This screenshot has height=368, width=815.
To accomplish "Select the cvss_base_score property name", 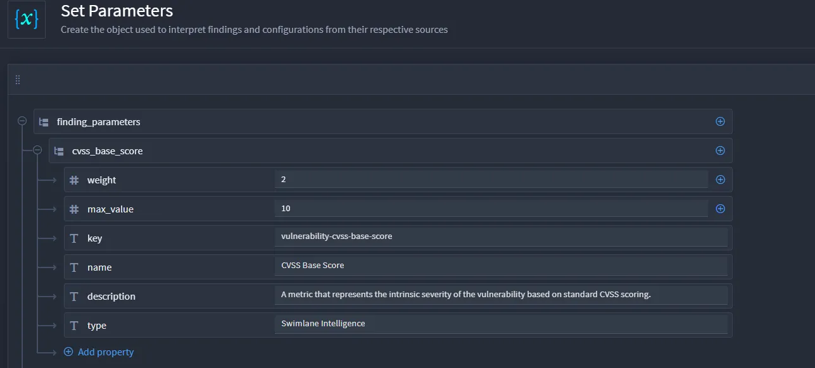I will pos(108,151).
